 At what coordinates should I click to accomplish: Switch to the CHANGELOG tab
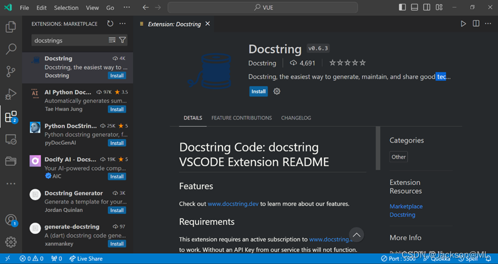pyautogui.click(x=296, y=118)
